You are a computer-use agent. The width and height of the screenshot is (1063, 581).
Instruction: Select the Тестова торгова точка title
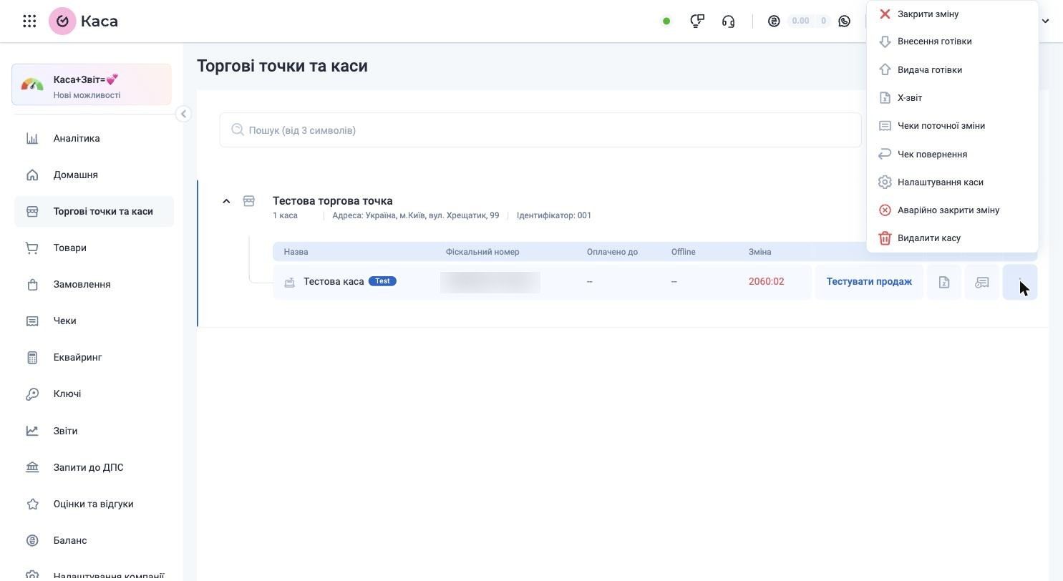333,201
